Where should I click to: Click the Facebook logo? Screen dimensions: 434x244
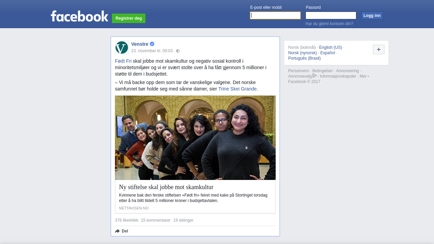79,16
